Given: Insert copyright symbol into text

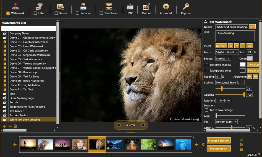Looking at the screenshot, I should coord(231,46).
